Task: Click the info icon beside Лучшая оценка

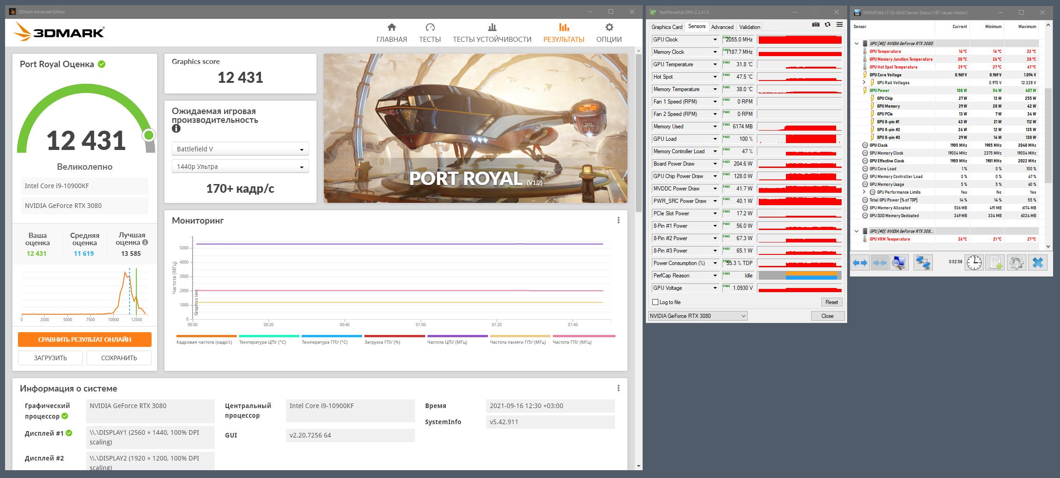Action: (145, 242)
